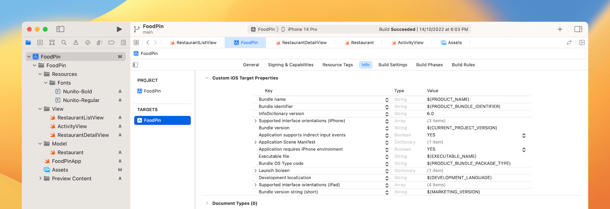
Task: Switch to the Restaurant editor tab
Action: (359, 42)
